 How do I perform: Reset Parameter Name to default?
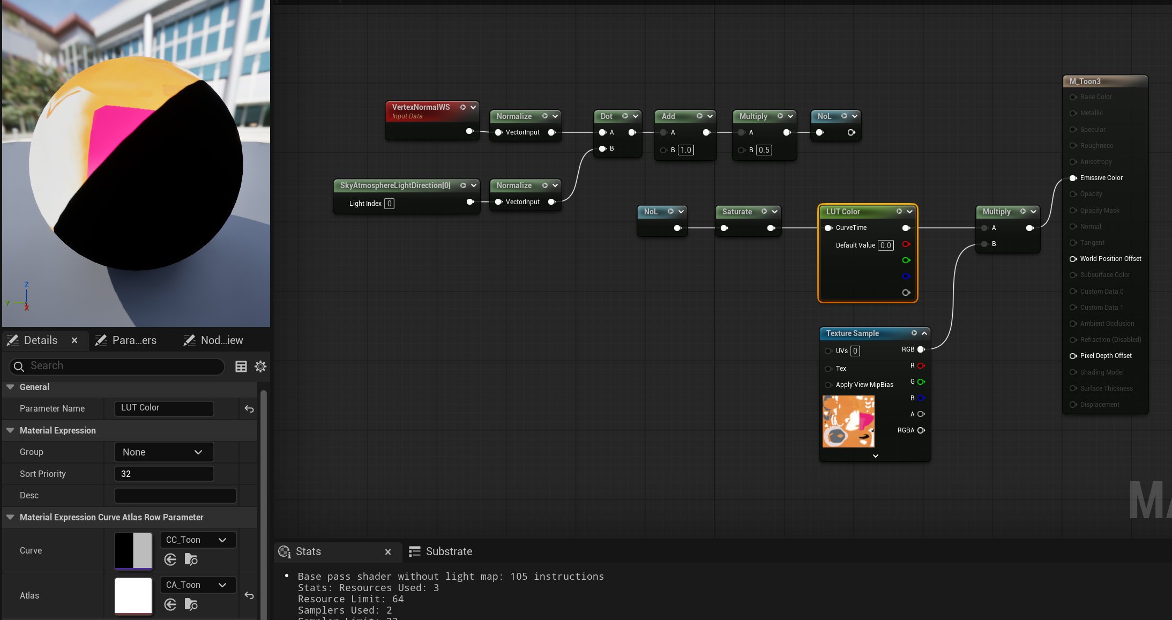pos(249,409)
